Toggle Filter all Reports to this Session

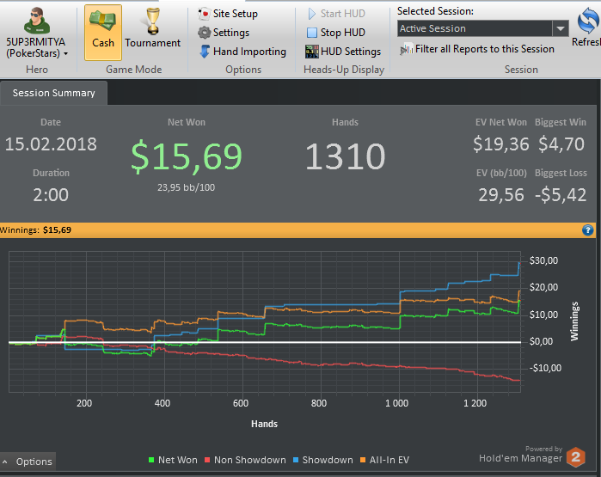click(477, 49)
